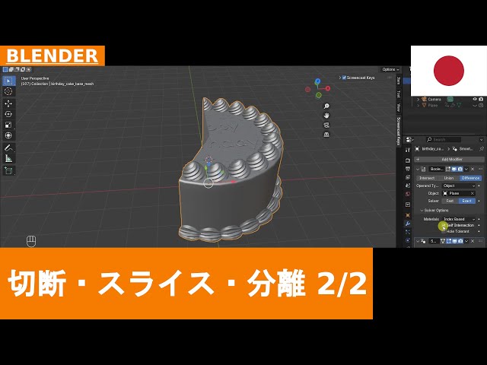
Task: Click the Add Modifier button
Action: pyautogui.click(x=449, y=160)
